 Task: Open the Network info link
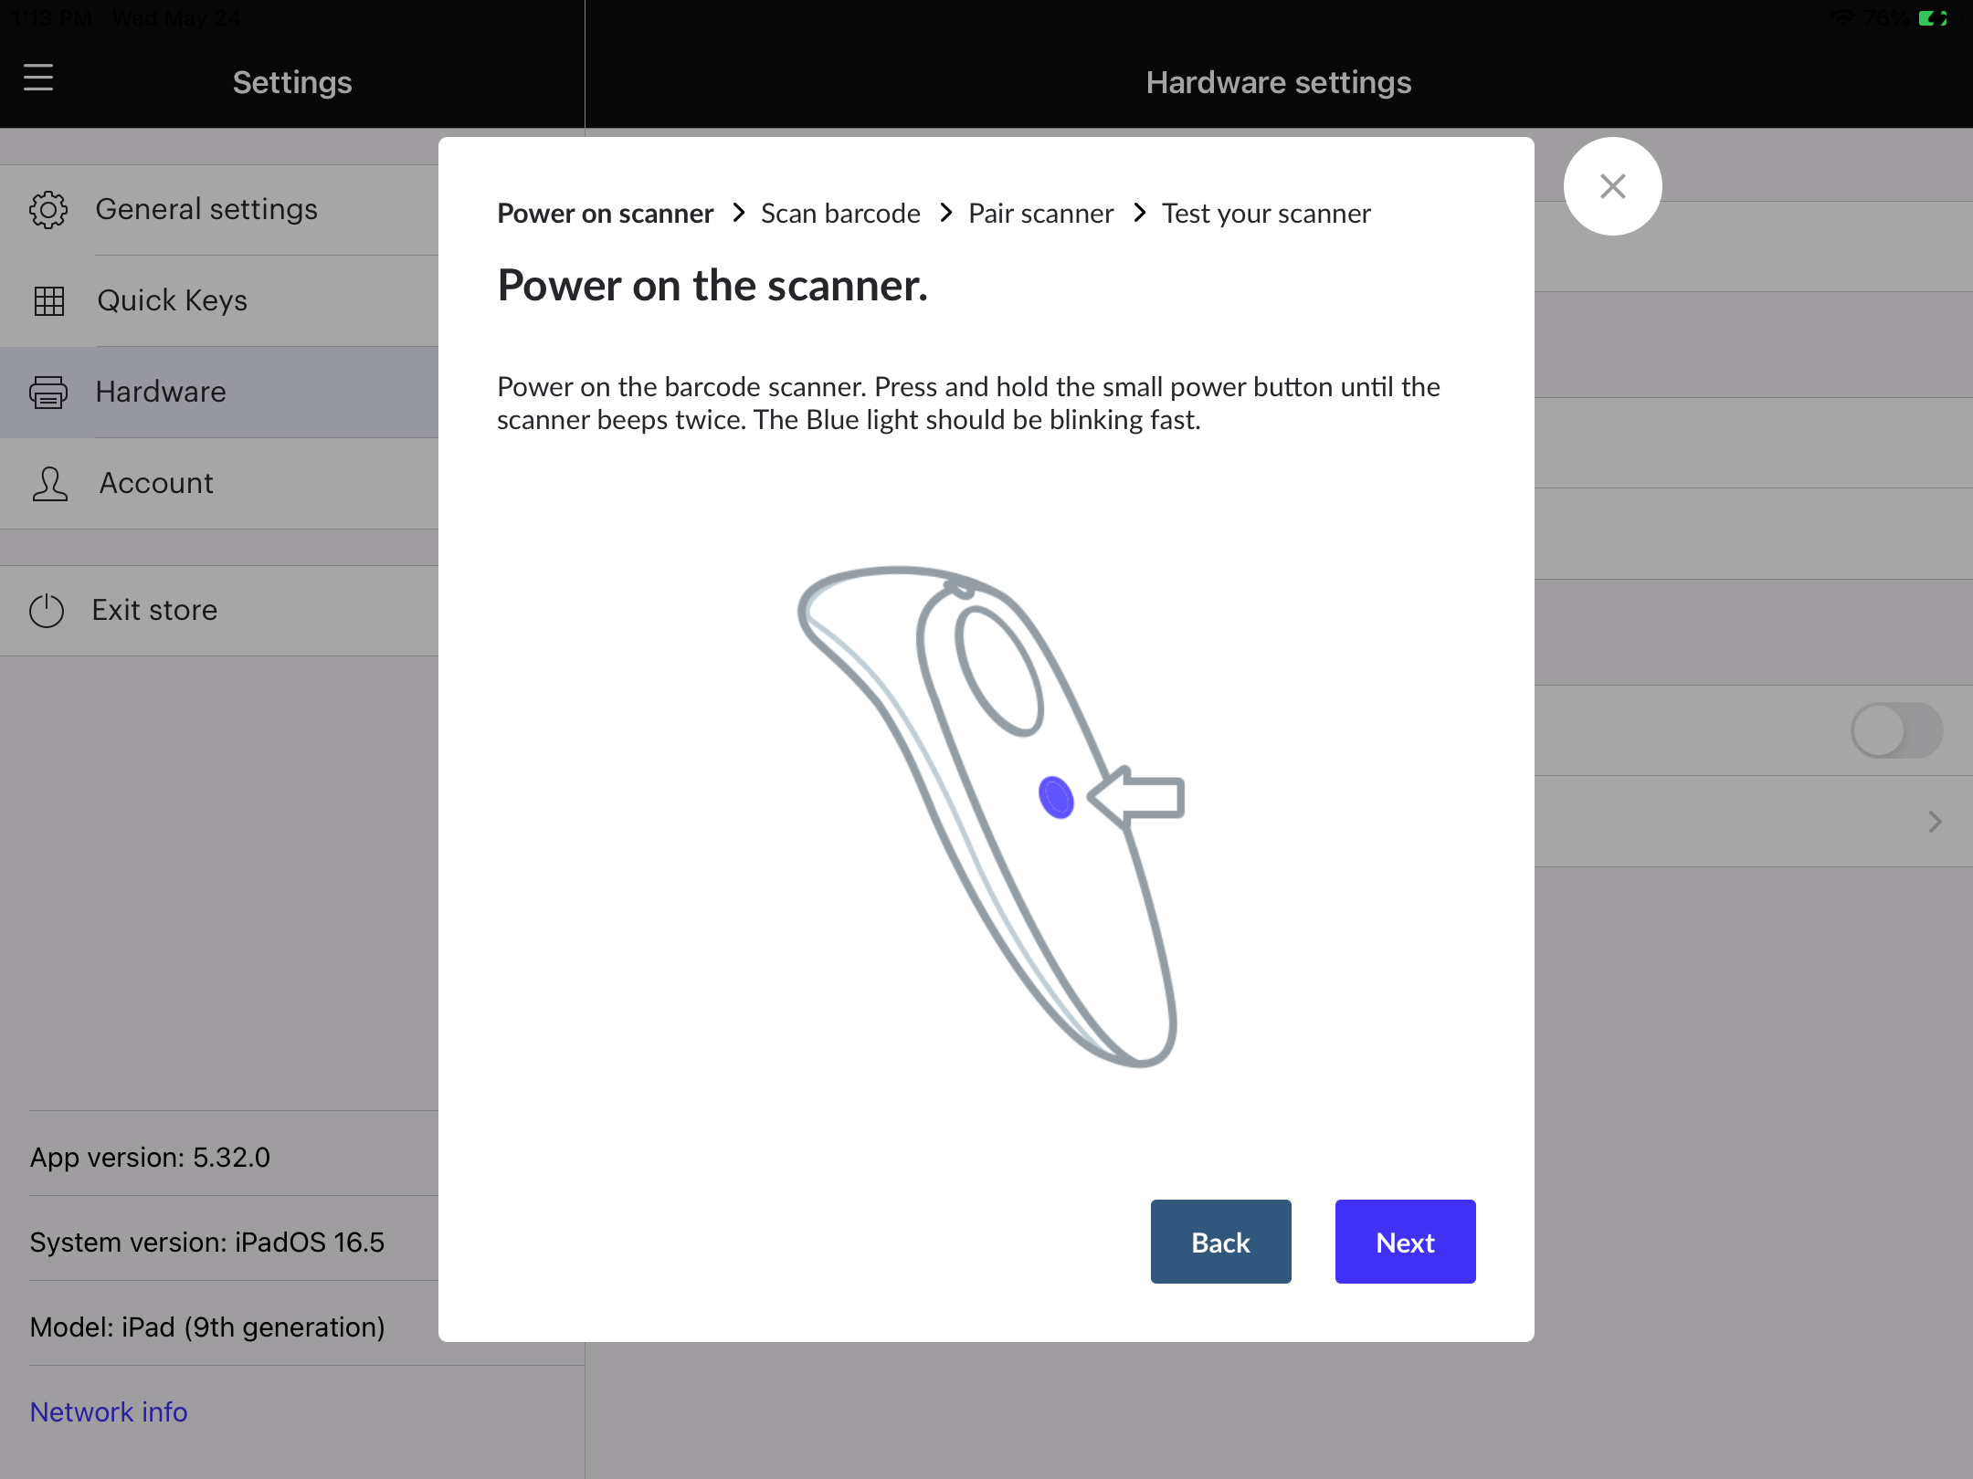point(109,1411)
